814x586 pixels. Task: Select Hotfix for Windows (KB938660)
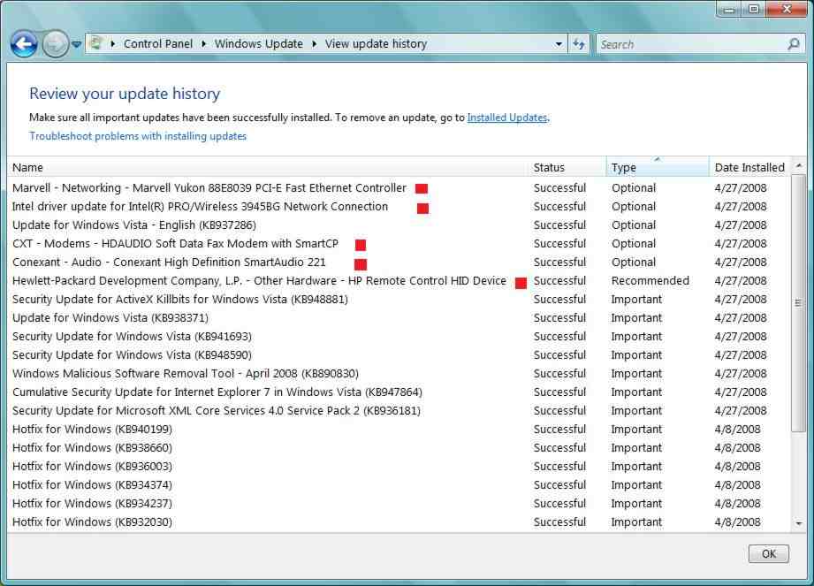point(399,448)
